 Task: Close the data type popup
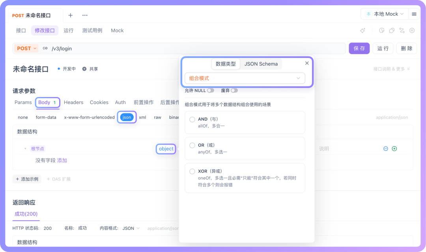click(307, 63)
